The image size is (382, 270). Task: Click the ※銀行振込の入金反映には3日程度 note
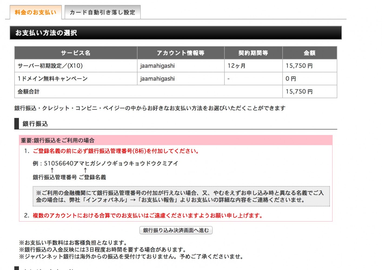coord(102,249)
